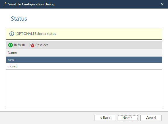The height and width of the screenshot is (124, 168).
Task: Select the "closed" status row
Action: (84, 66)
